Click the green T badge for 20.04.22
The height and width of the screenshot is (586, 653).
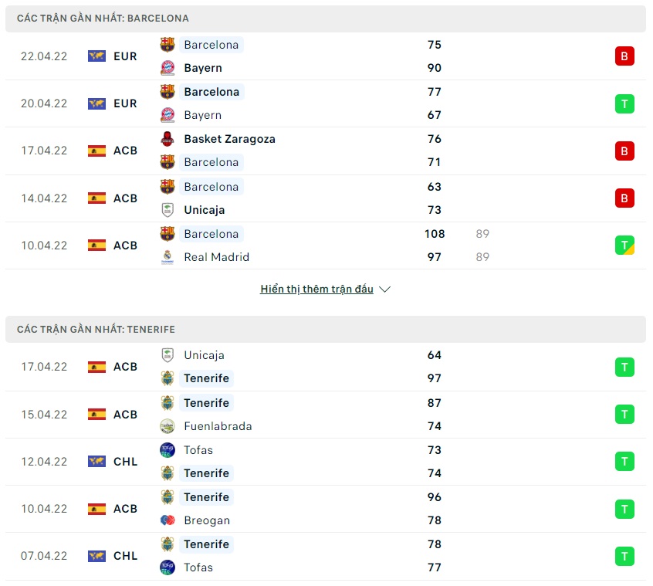[624, 103]
